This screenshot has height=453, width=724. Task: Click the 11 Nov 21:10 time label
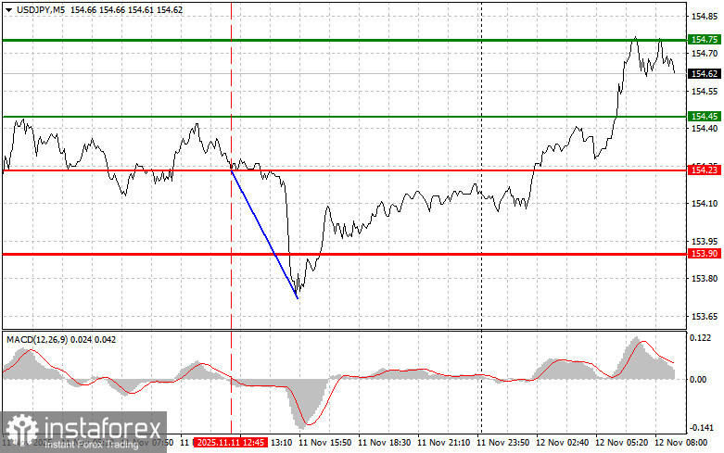pyautogui.click(x=443, y=443)
